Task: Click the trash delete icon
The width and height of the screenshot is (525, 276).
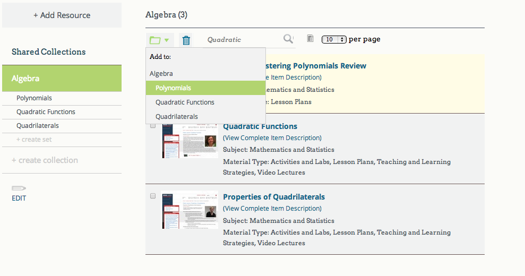Action: [x=186, y=40]
